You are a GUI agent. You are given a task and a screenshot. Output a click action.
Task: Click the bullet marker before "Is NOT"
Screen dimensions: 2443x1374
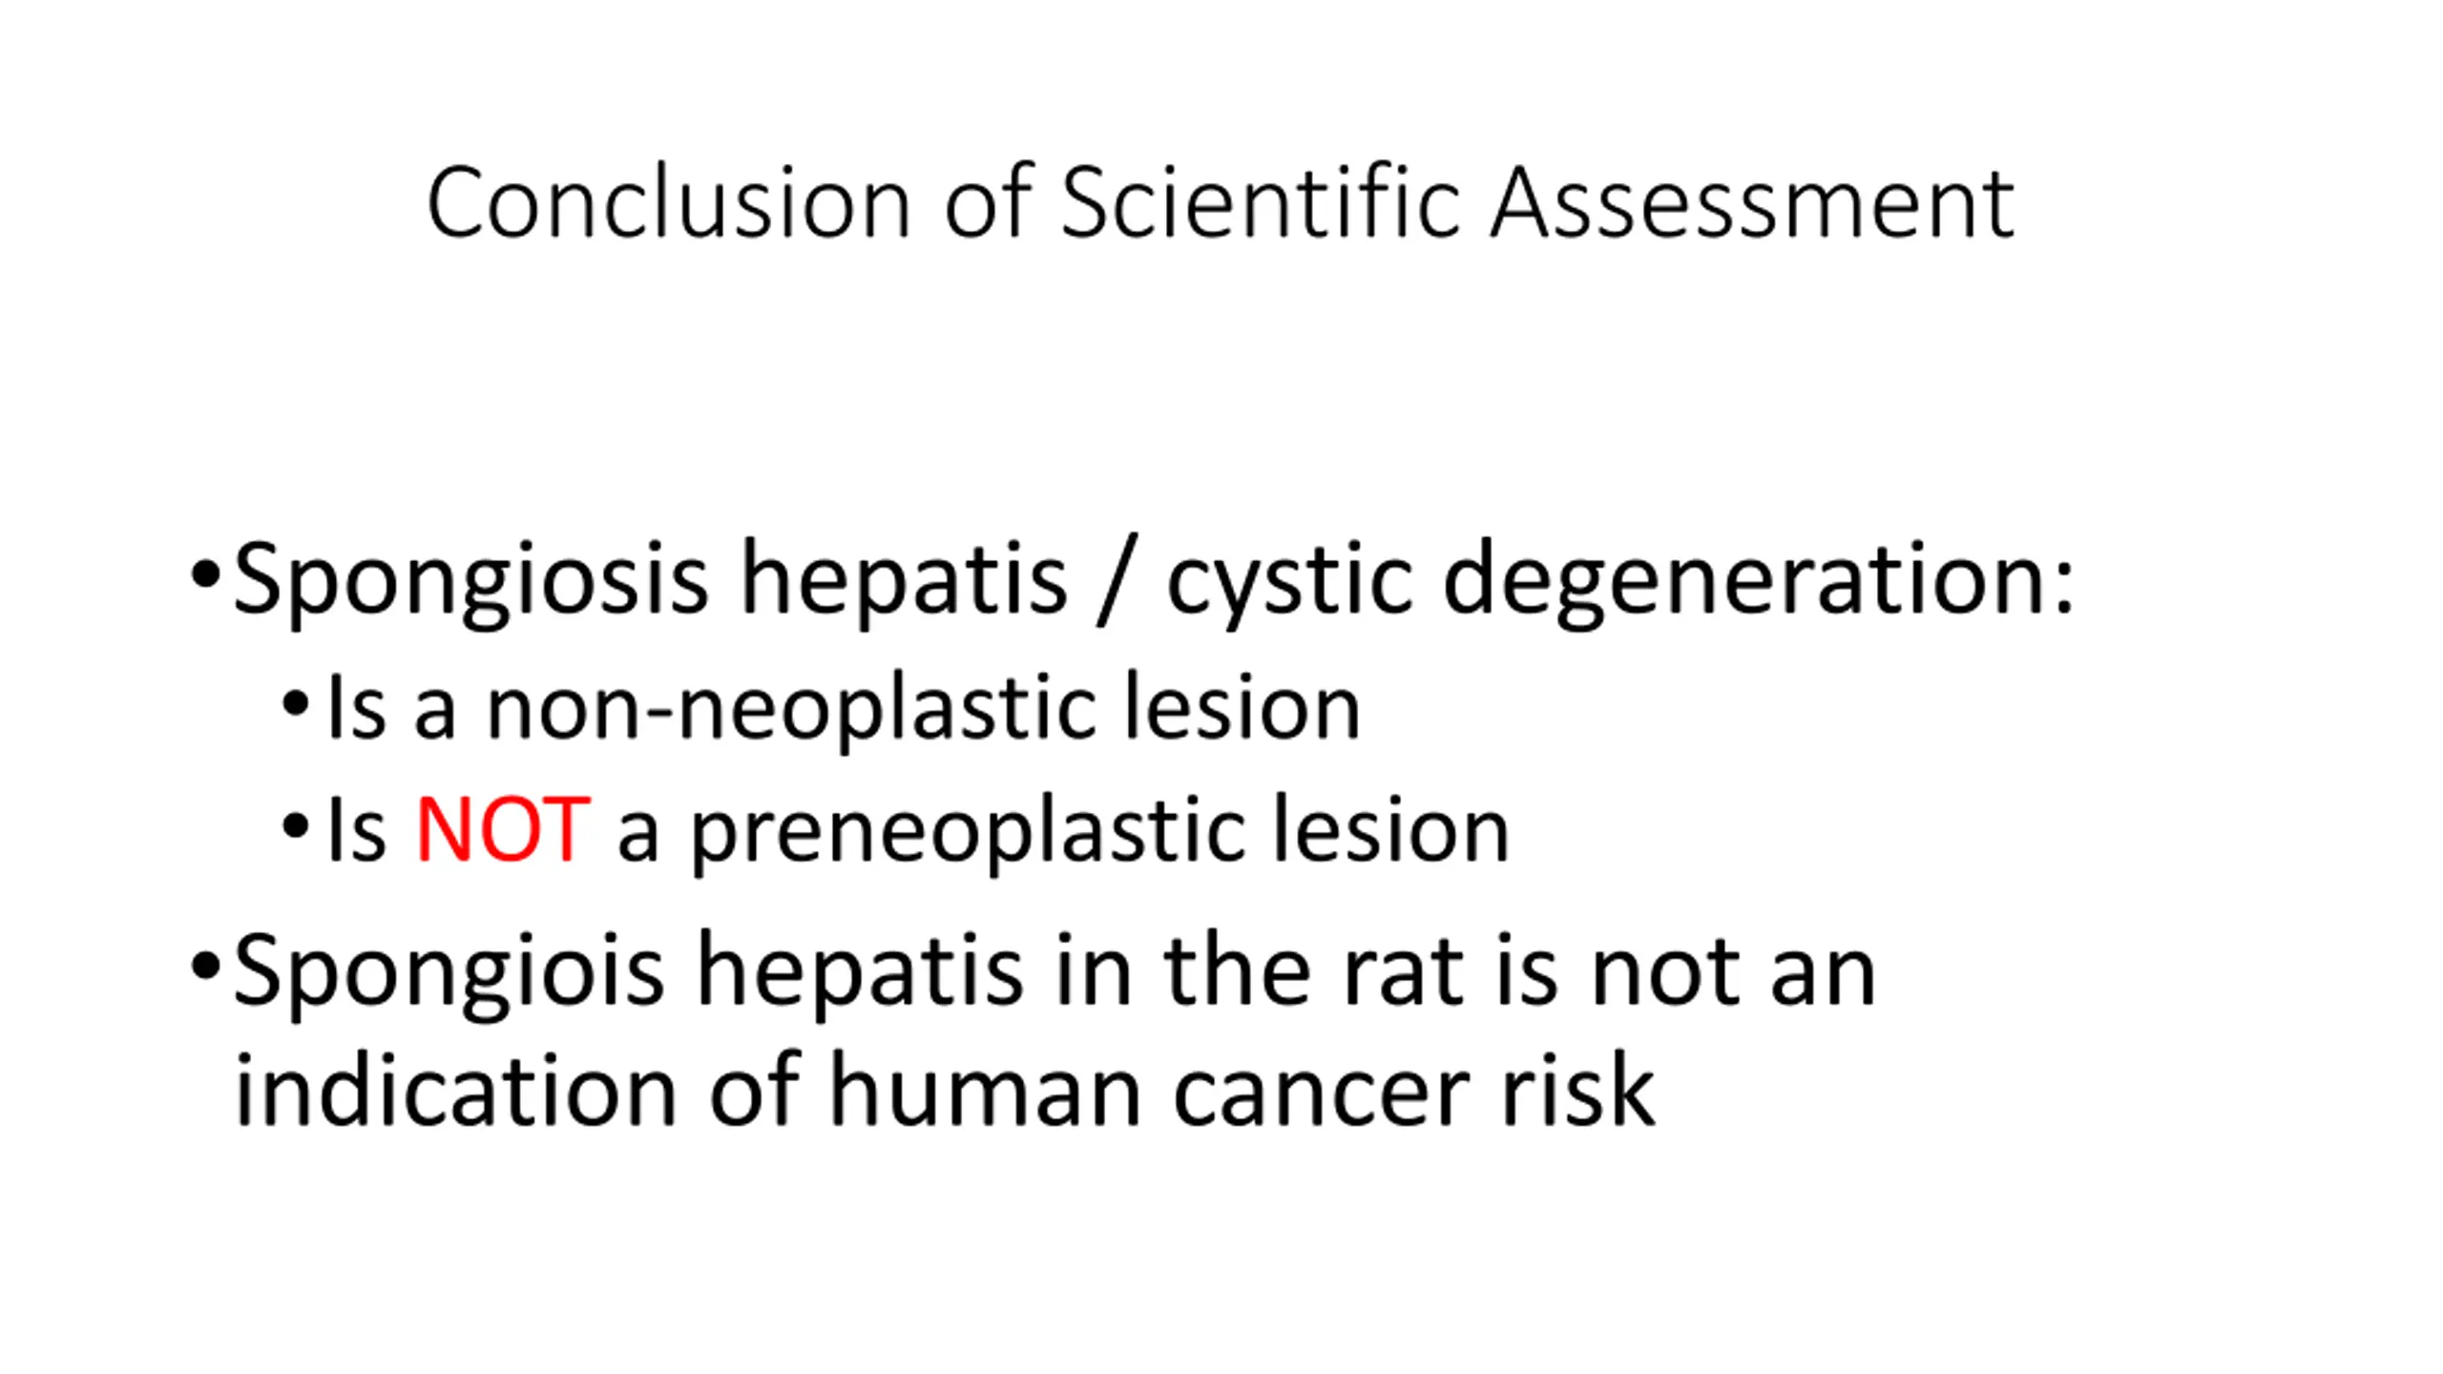coord(296,826)
